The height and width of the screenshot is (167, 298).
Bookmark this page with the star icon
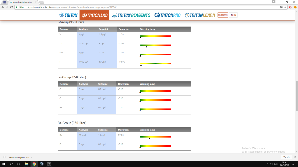(x=285, y=7)
